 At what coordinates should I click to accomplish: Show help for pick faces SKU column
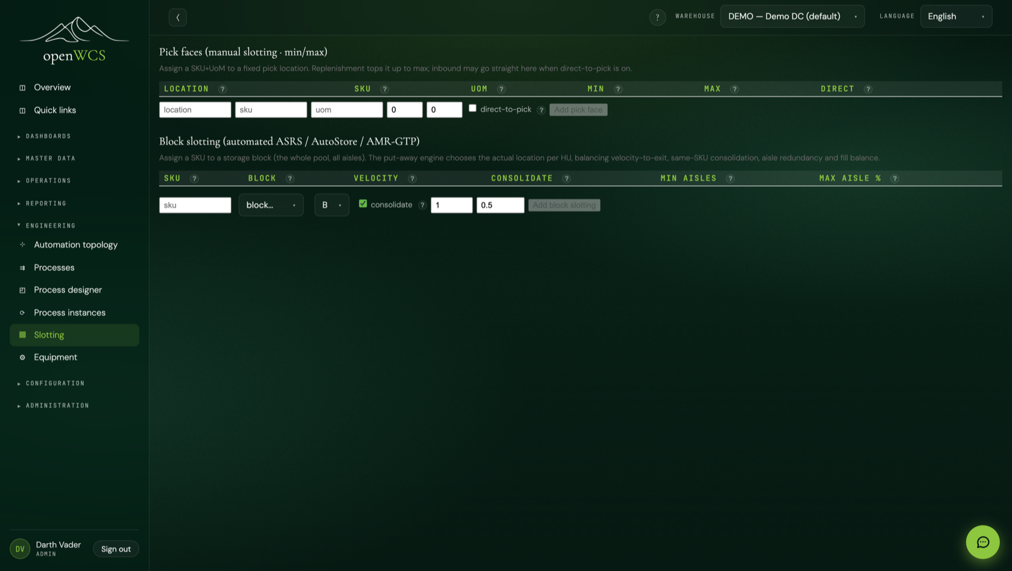tap(385, 89)
